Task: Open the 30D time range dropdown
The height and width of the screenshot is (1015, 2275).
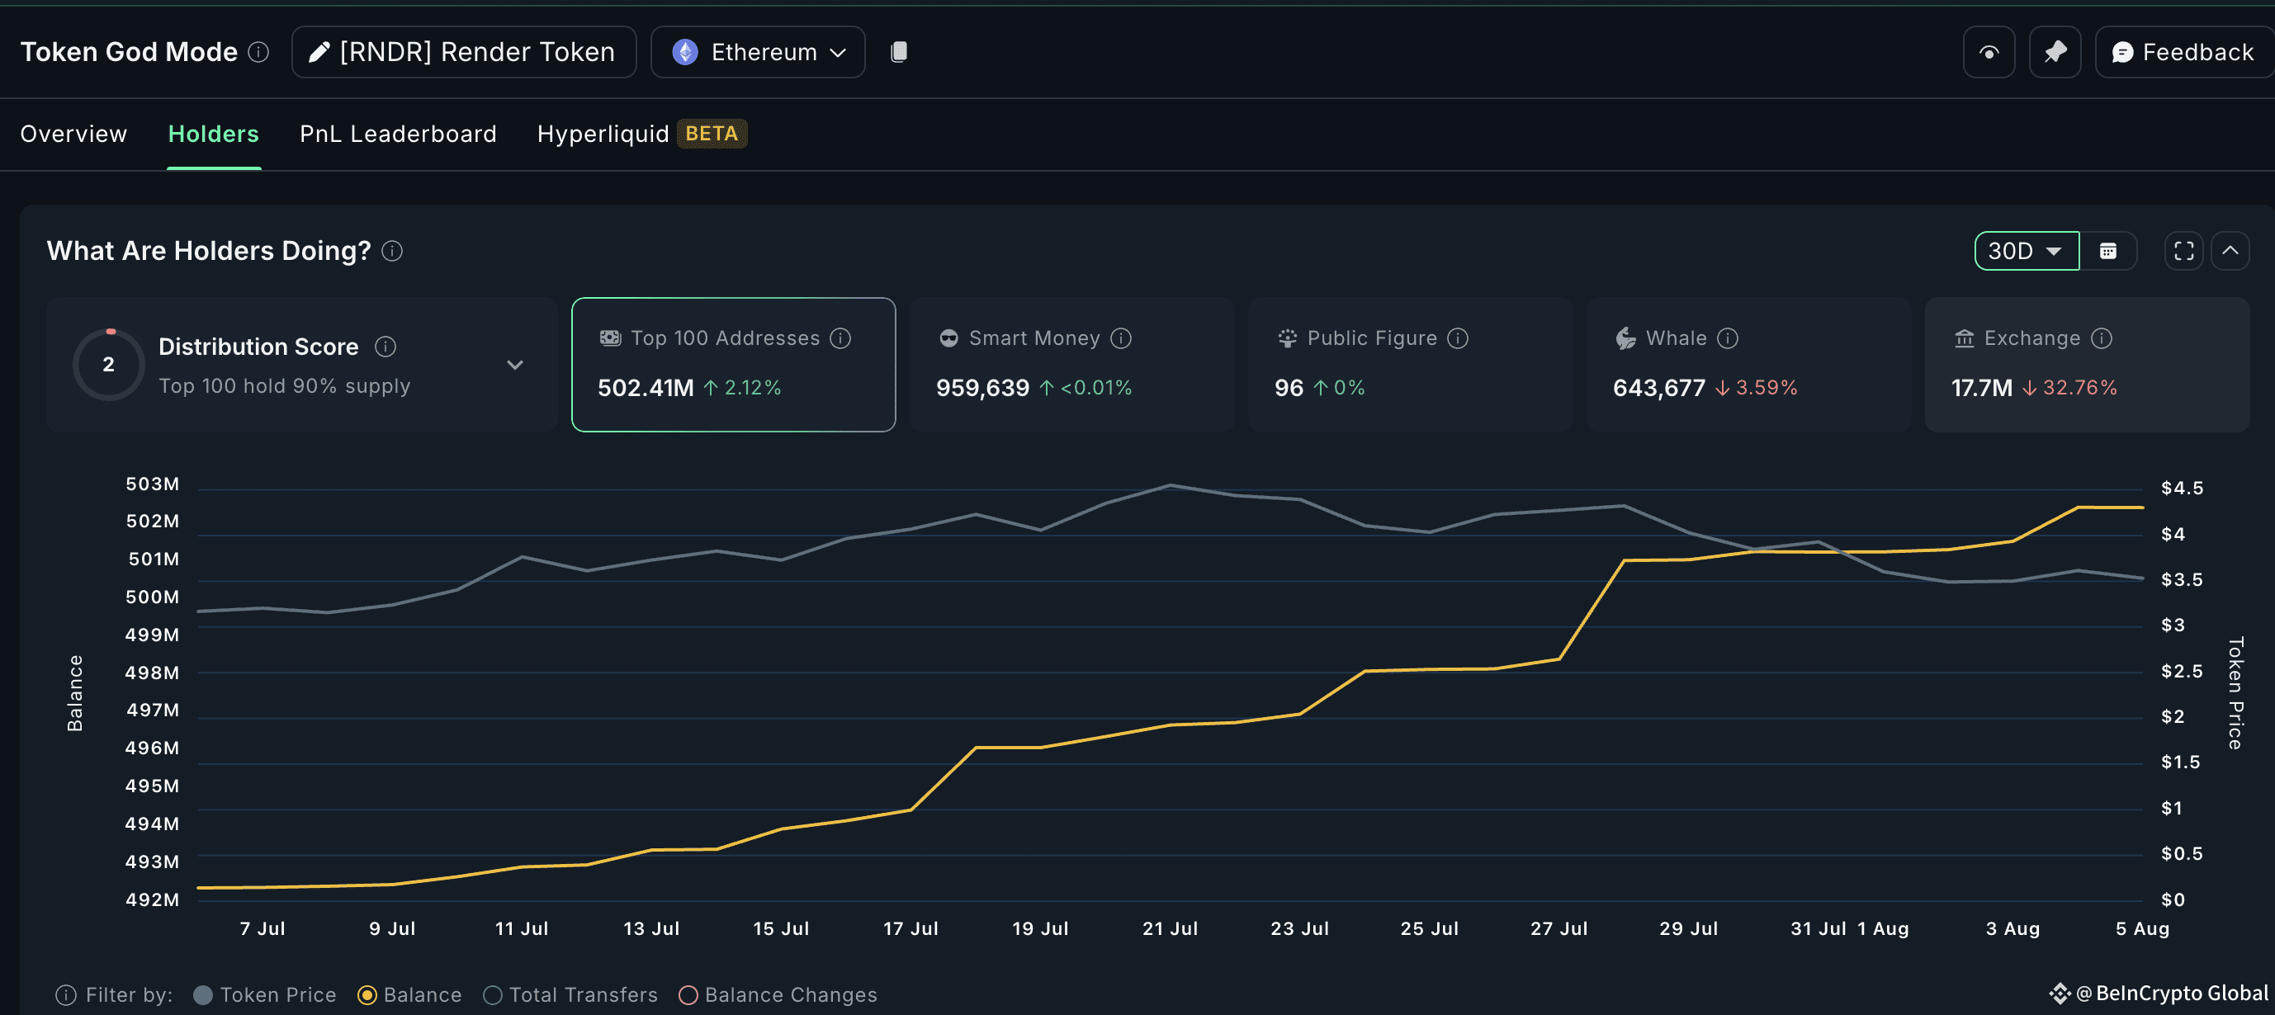Action: [x=2026, y=252]
